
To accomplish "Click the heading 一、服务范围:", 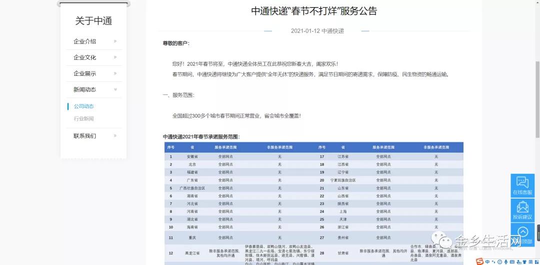I will point(178,95).
